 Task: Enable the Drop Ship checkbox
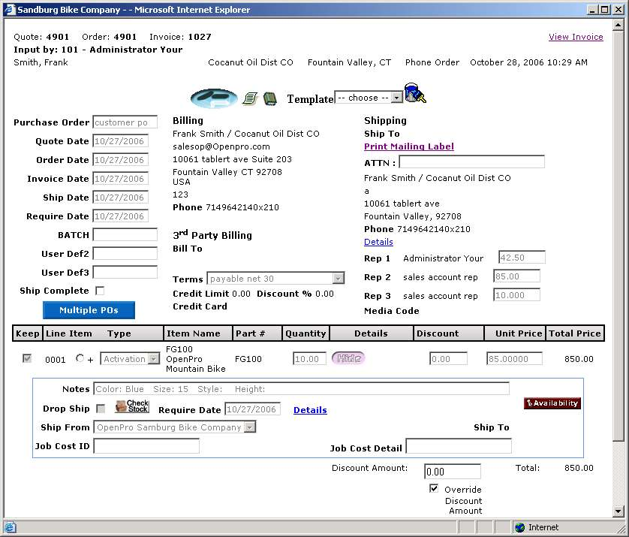tap(101, 409)
